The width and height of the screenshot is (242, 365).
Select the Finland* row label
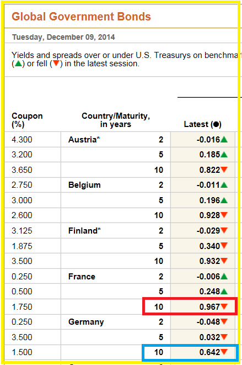pos(85,231)
